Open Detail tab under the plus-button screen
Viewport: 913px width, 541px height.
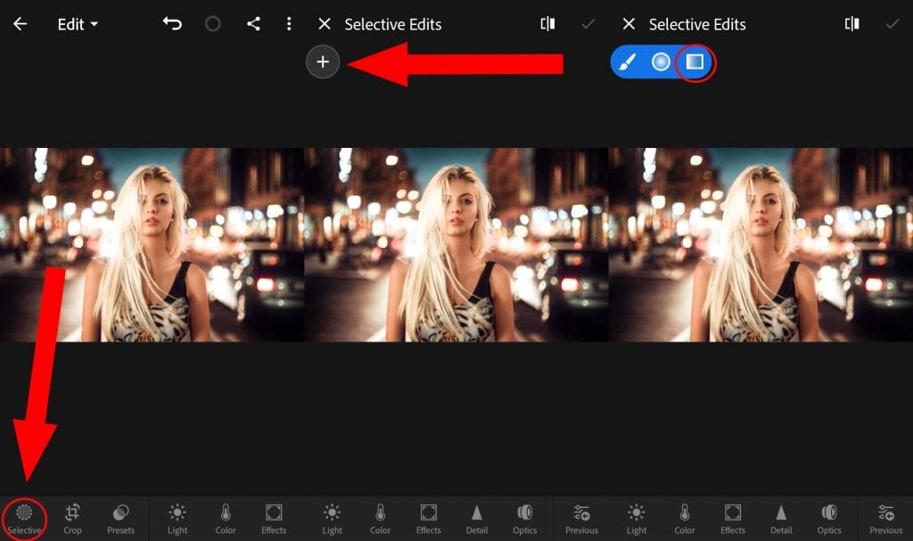477,517
